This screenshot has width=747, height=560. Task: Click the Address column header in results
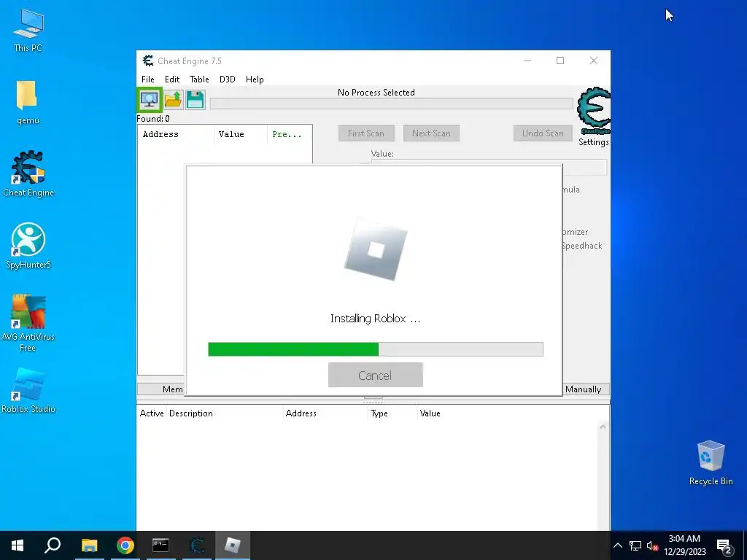coord(176,134)
